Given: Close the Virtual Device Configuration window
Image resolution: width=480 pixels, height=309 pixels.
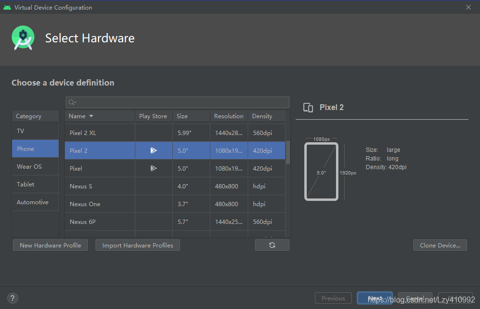Looking at the screenshot, I should tap(468, 7).
